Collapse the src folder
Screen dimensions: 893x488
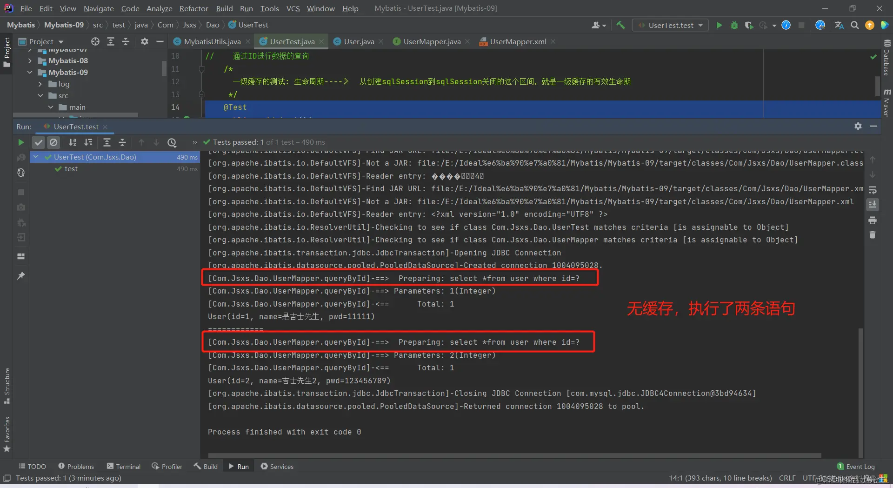(x=40, y=95)
